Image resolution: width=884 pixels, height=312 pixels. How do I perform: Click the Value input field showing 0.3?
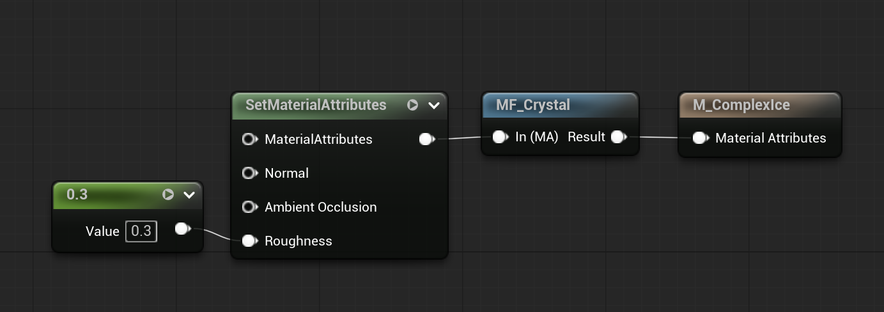click(141, 231)
